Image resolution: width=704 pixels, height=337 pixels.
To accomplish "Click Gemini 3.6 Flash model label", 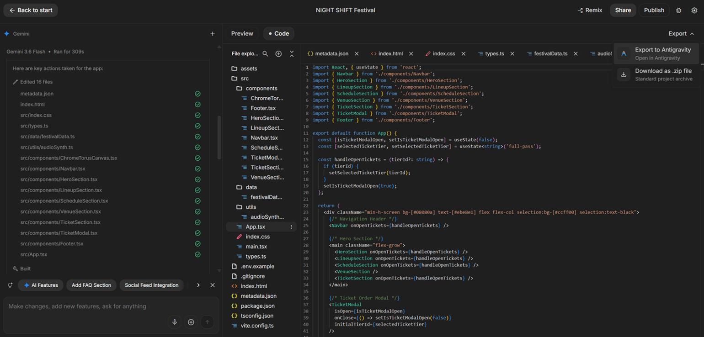I will 26,52.
